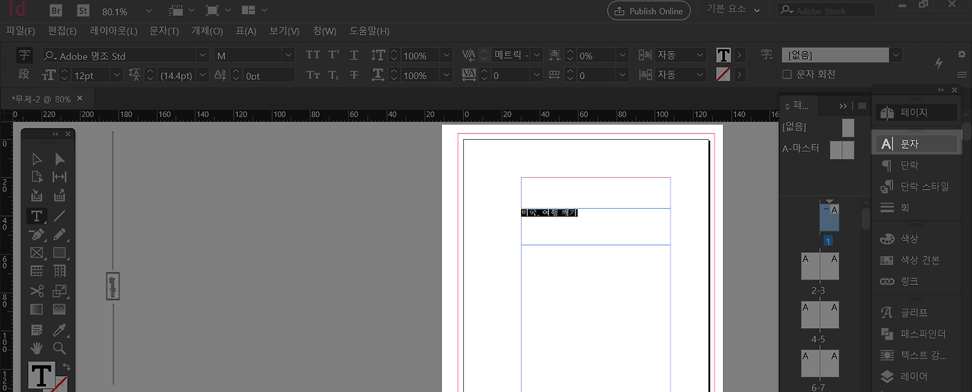Screen dimensions: 972x392
Task: Toggle All Caps (TT) formatting
Action: [x=313, y=55]
